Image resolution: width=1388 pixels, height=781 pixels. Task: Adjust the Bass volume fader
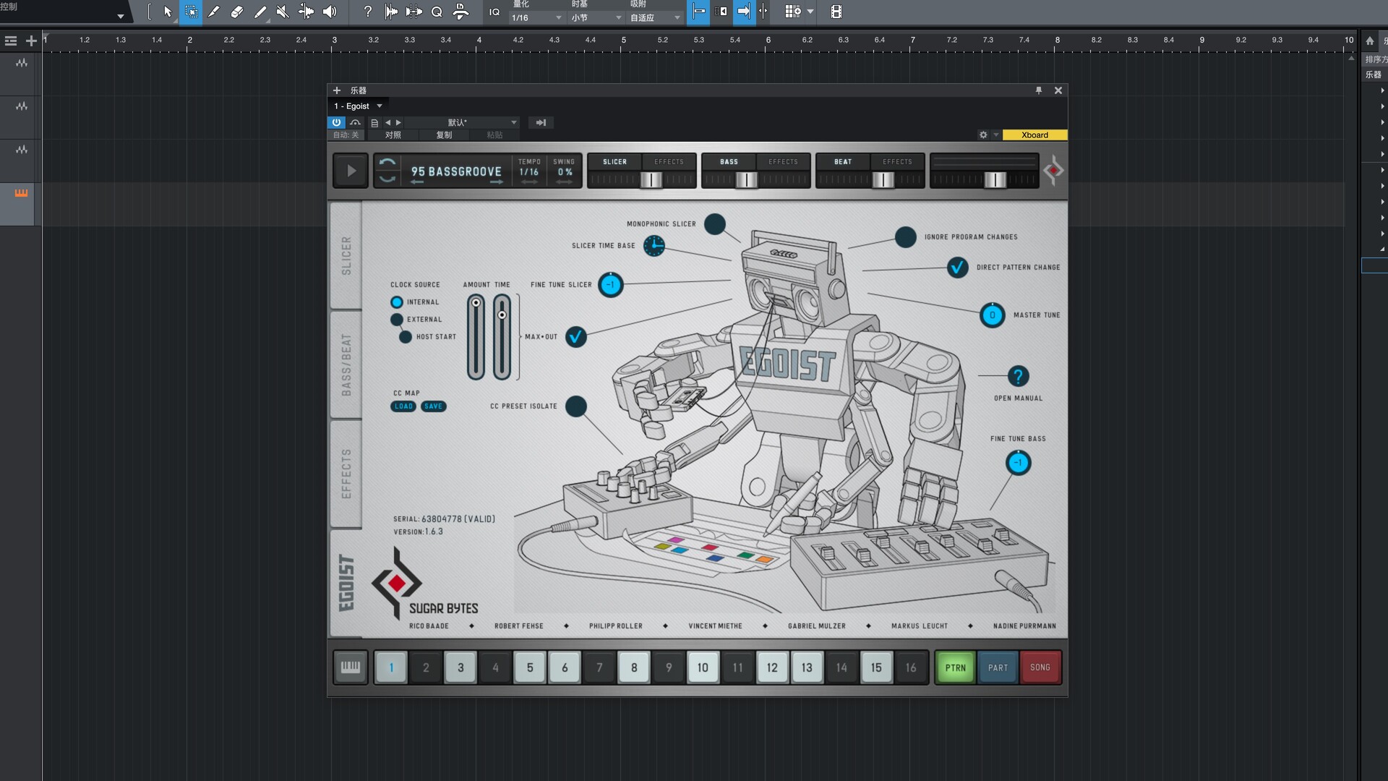tap(746, 179)
